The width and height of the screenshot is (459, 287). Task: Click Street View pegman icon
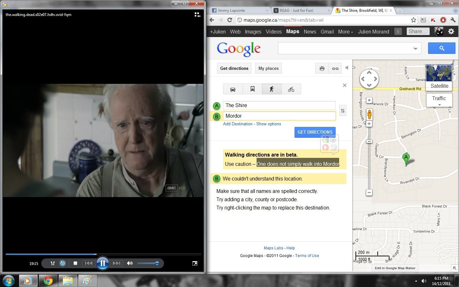click(369, 114)
